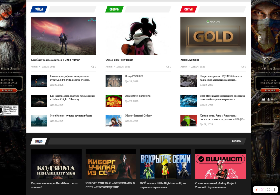Take screenshot with camera icon
Screen dimensions: 280x195
pyautogui.click(x=268, y=189)
